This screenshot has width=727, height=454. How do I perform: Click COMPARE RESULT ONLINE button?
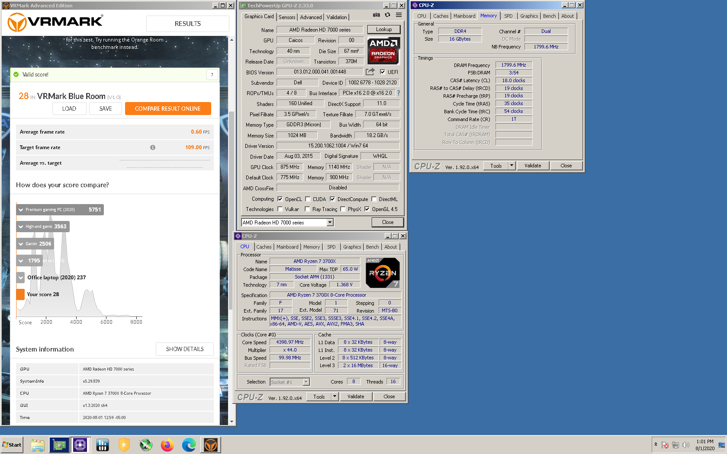point(168,109)
